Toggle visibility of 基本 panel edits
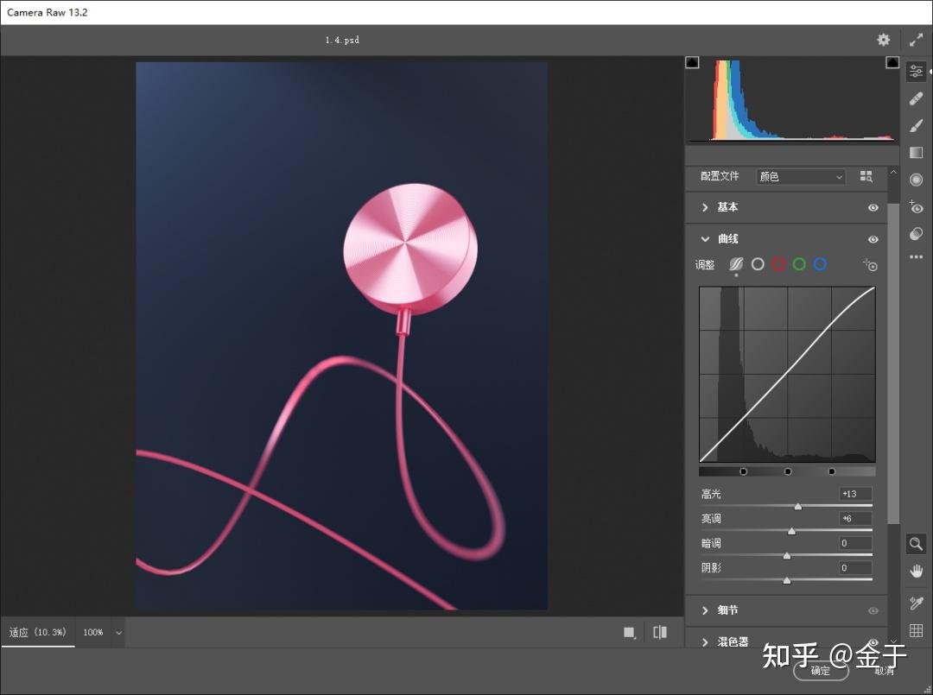The width and height of the screenshot is (933, 695). point(873,208)
